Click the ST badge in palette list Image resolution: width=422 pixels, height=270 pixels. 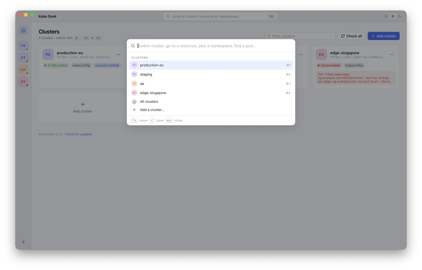coord(134,74)
